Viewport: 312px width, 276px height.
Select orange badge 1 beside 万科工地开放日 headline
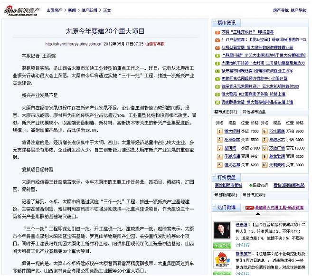point(217,32)
